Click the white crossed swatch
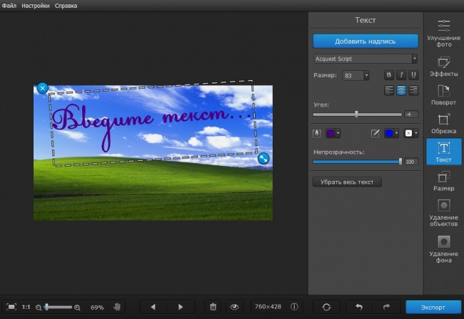Screen dimensions: 464x319 [408, 133]
